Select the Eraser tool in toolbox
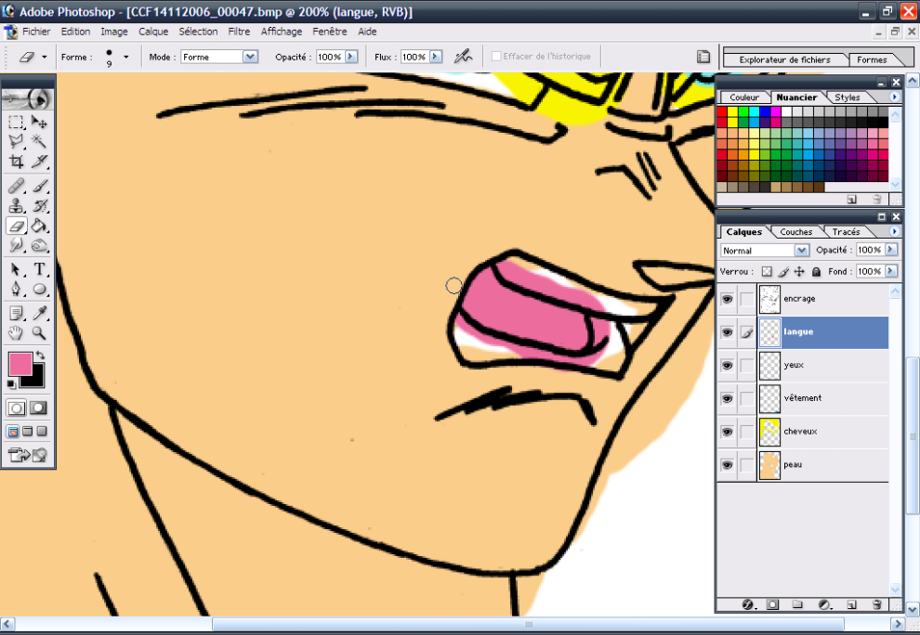Screen dimensions: 920x635 16,226
